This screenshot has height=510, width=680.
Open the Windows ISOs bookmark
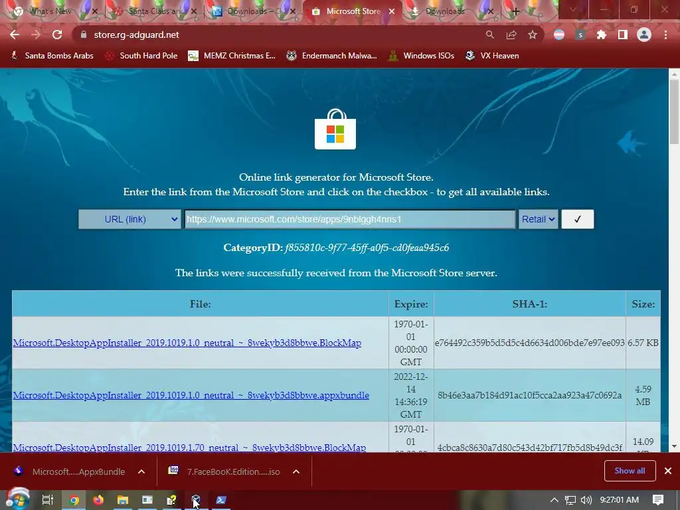point(422,56)
